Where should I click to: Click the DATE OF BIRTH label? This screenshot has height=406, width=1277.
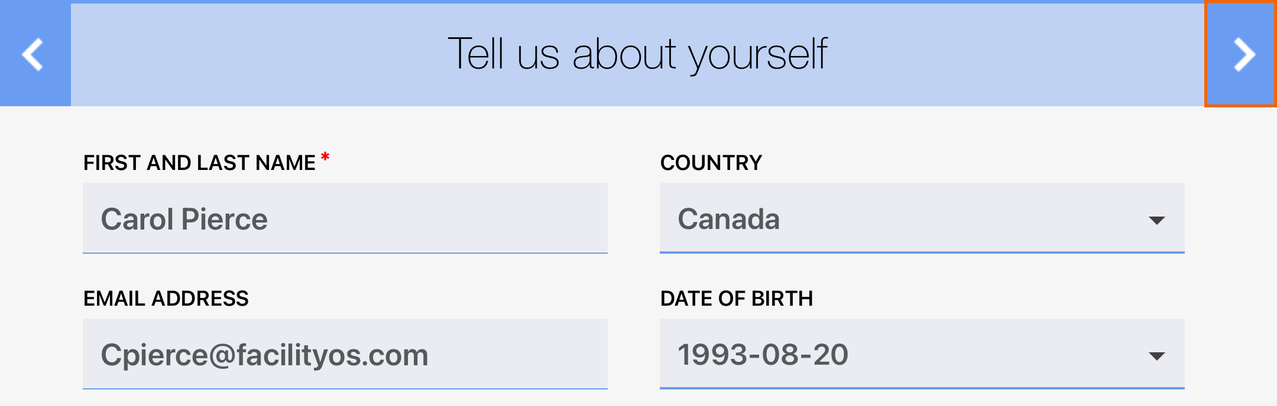tap(737, 299)
